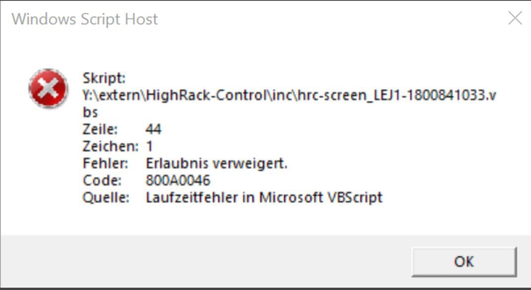Click the gray footer area beside OK

198,261
